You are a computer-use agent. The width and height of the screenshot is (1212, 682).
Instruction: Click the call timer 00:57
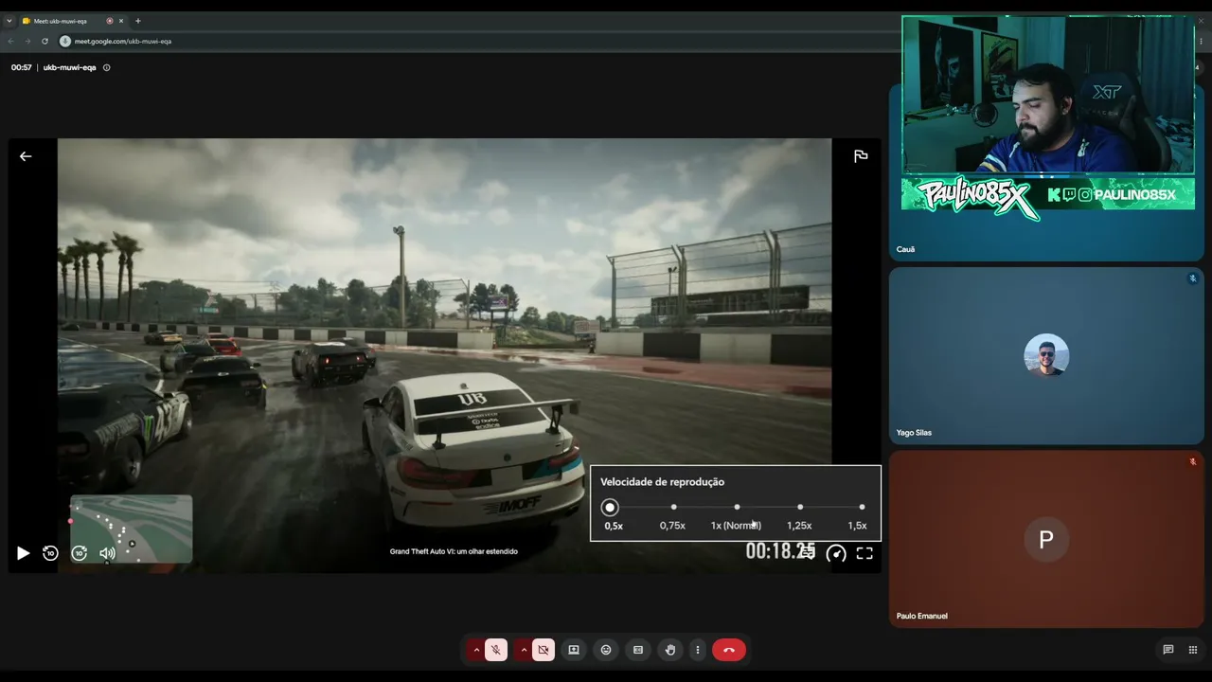tap(22, 67)
